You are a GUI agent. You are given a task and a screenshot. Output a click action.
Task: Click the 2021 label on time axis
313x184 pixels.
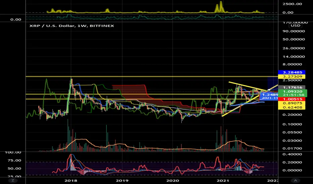(223, 181)
